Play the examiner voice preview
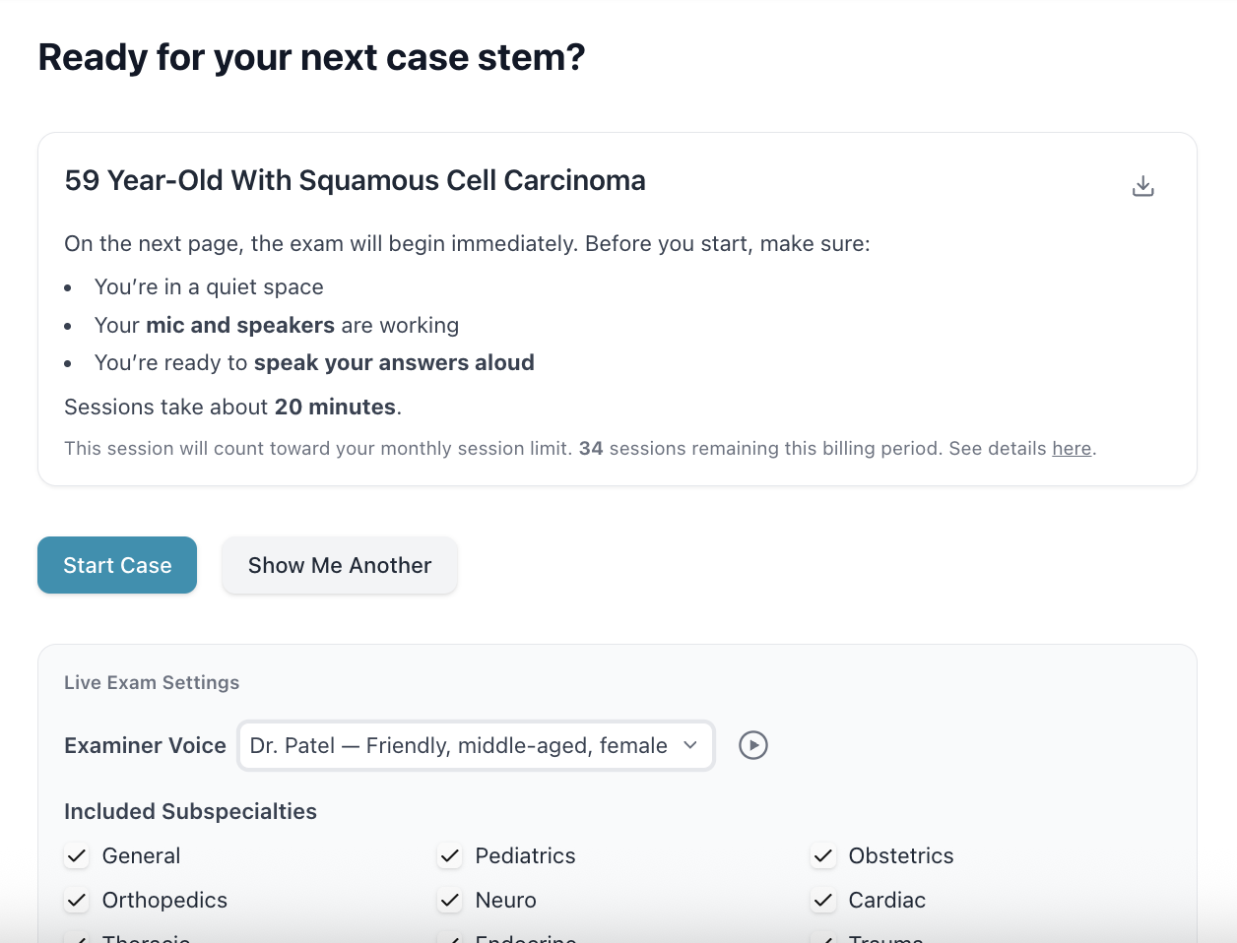 (x=753, y=745)
